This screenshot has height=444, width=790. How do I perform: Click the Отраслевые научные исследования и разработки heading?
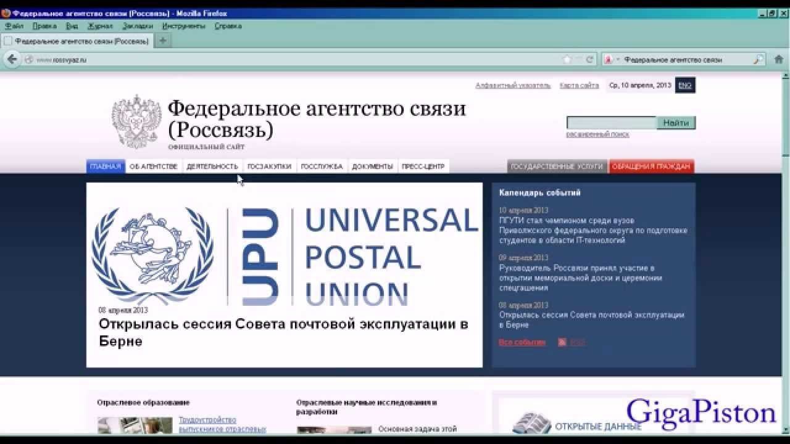(367, 407)
